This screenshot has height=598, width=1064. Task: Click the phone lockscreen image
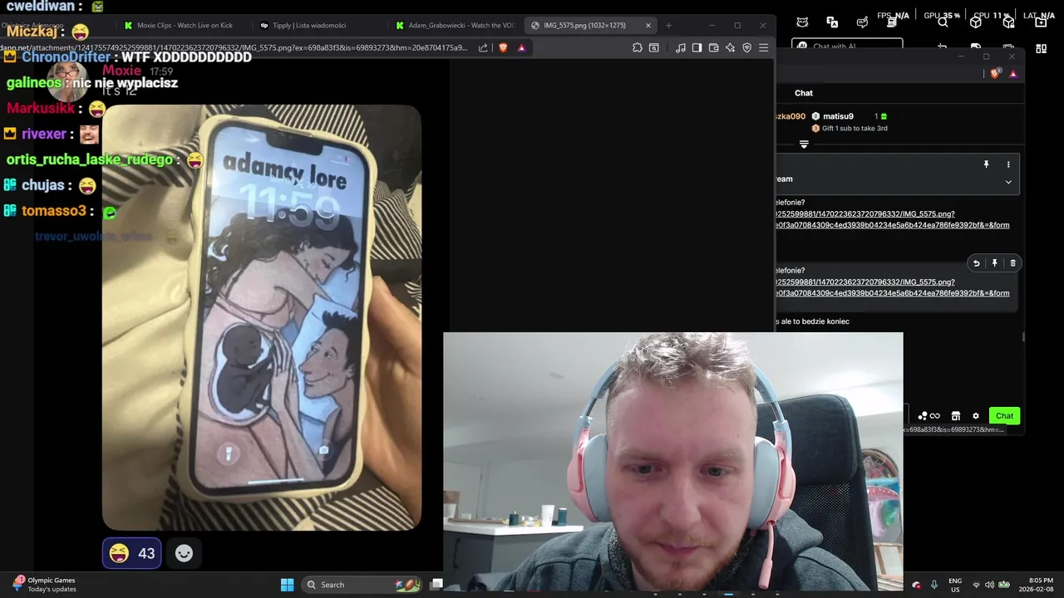click(262, 317)
